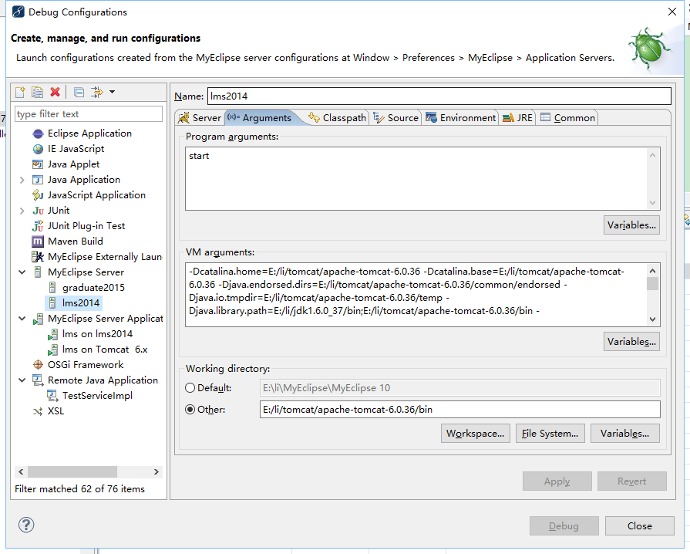Select the Java Application icon

click(38, 180)
